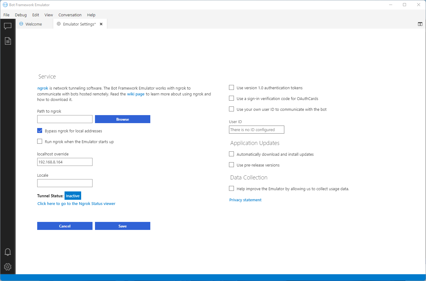Screen dimensions: 426x281
Task: Open the ngrok link
Action: coord(43,88)
